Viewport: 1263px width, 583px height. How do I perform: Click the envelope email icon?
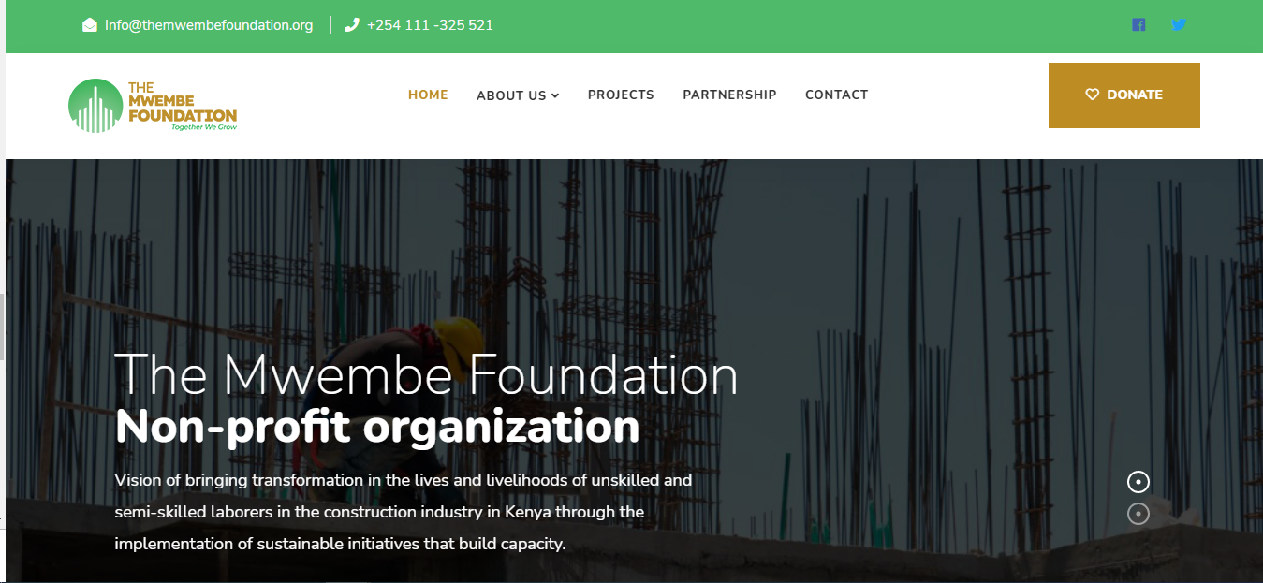pos(90,25)
